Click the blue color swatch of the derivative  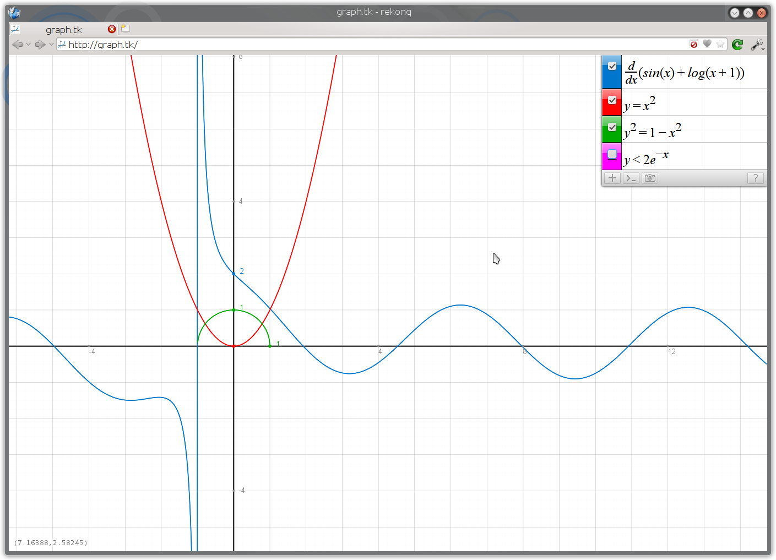click(x=612, y=80)
